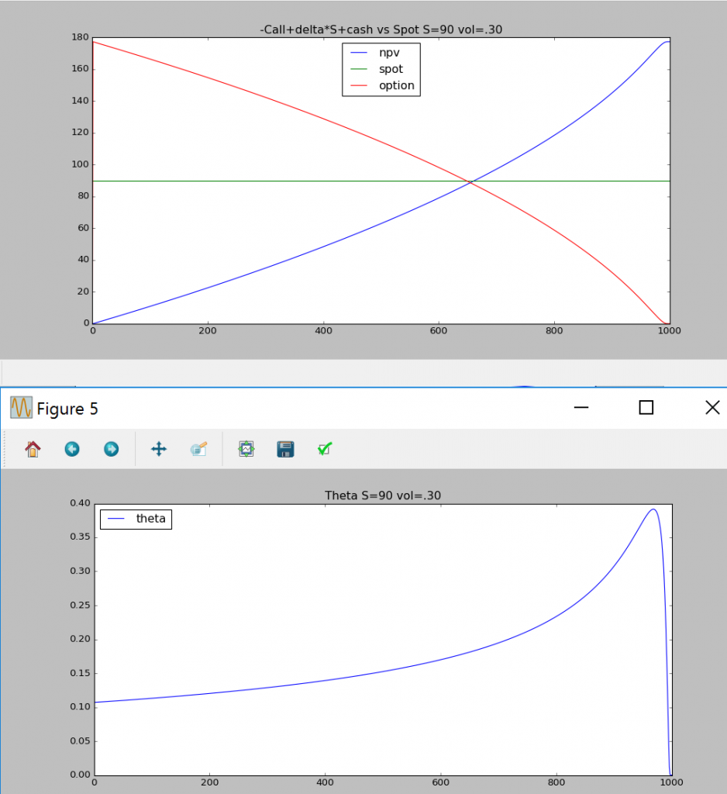Click the npv legend entry
Viewport: 727px width, 794px height.
390,52
